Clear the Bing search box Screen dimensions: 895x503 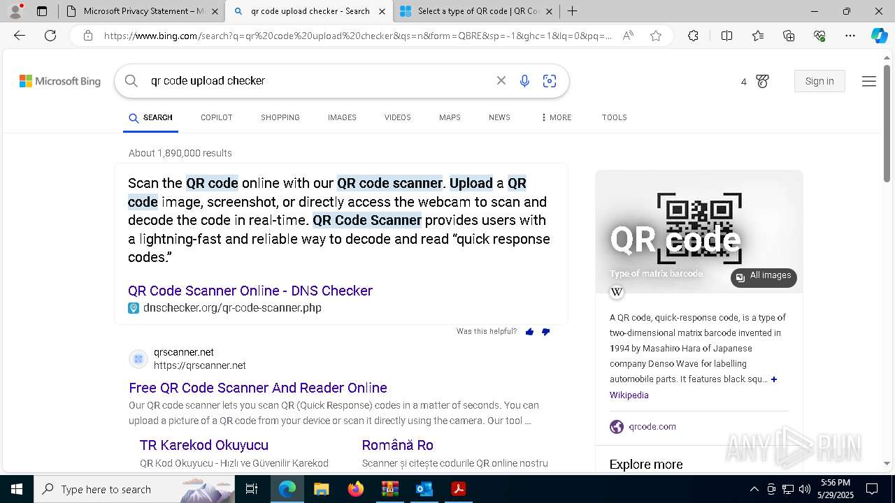501,80
